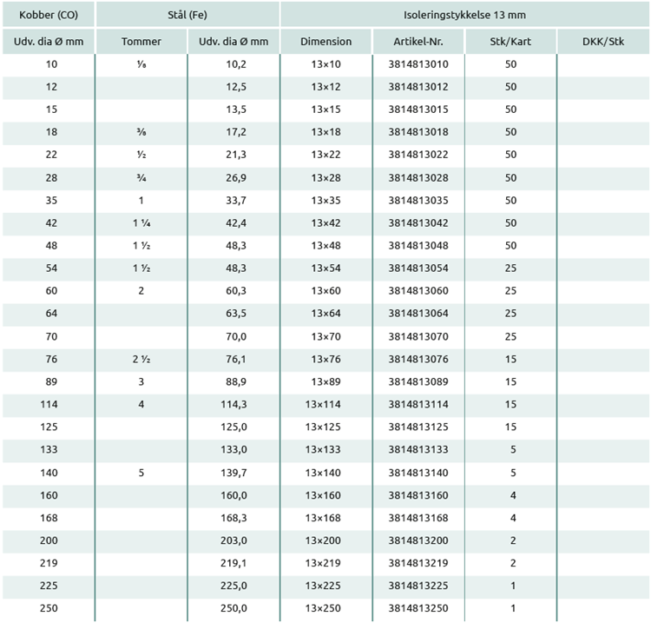The image size is (651, 623).
Task: Select article number 3814813089
Action: (418, 382)
